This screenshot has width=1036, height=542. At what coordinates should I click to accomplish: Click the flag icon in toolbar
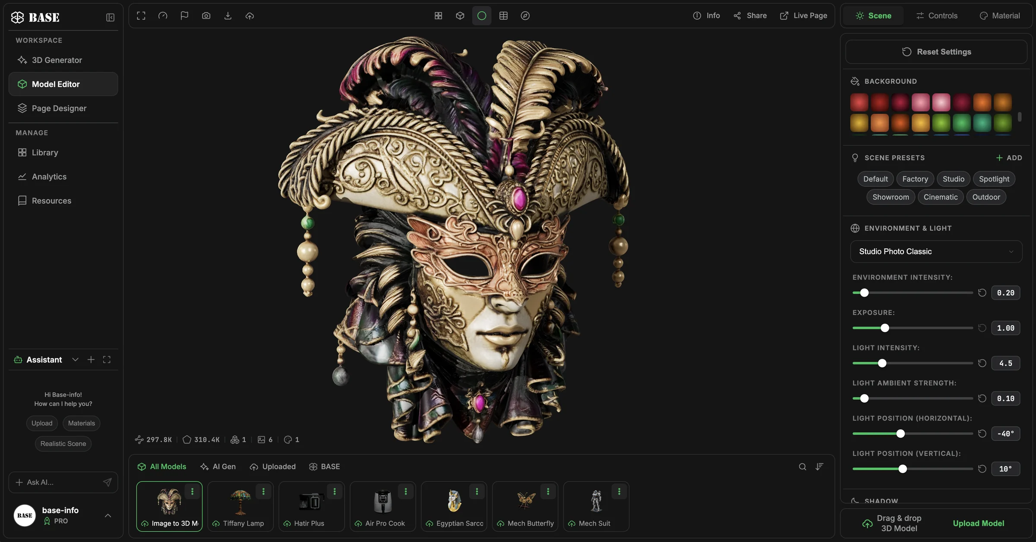point(184,16)
